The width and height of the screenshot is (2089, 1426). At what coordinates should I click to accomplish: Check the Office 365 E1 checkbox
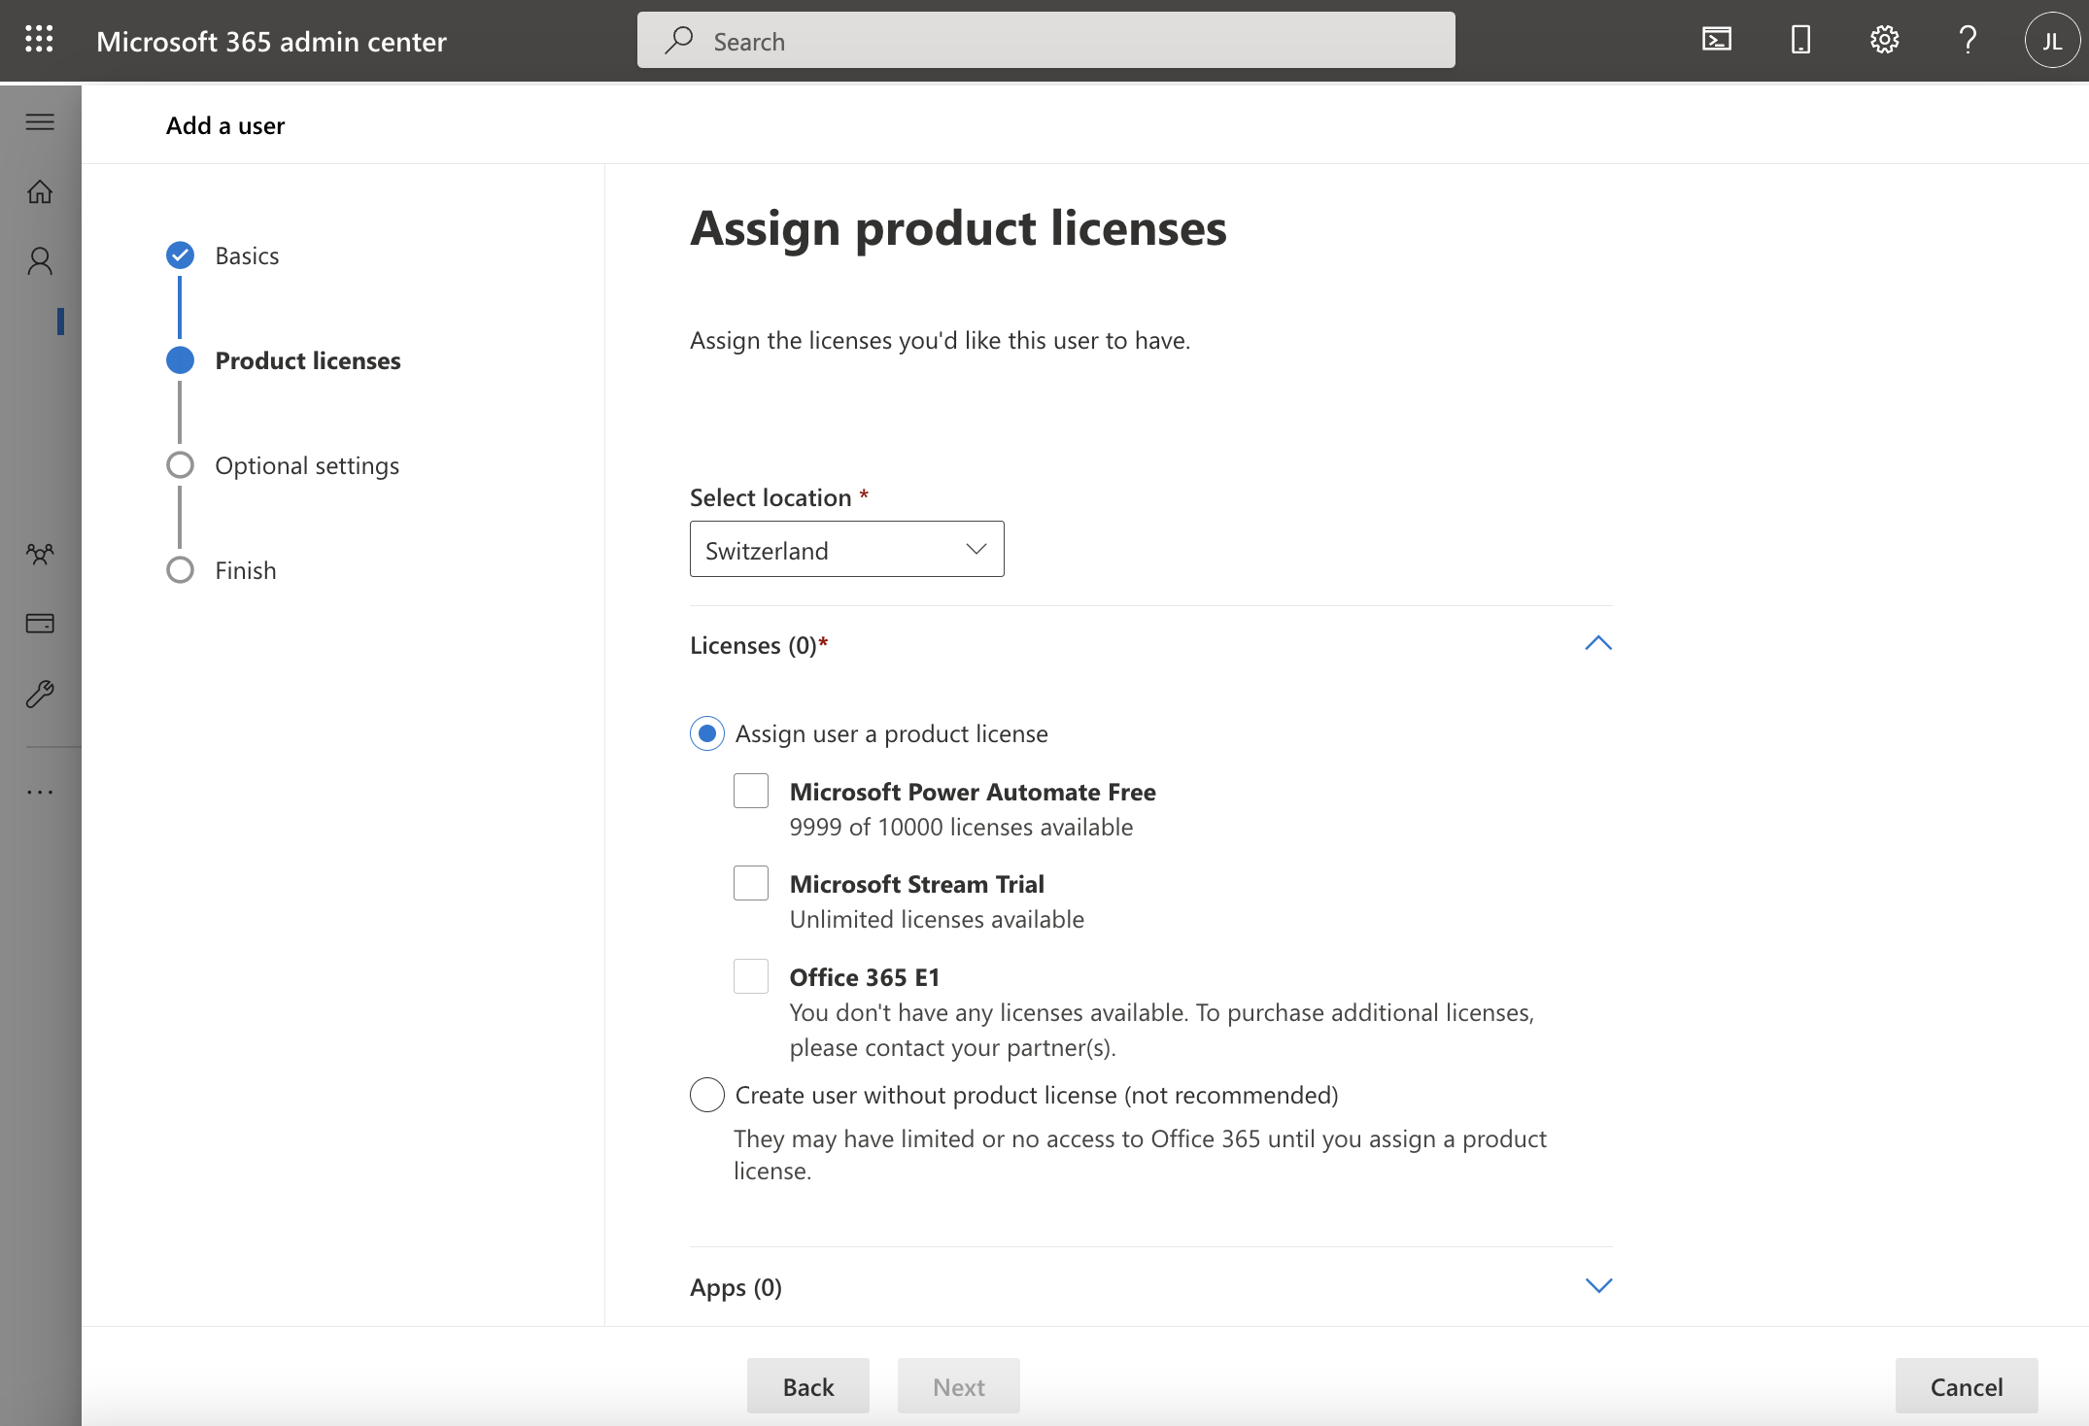coord(751,976)
